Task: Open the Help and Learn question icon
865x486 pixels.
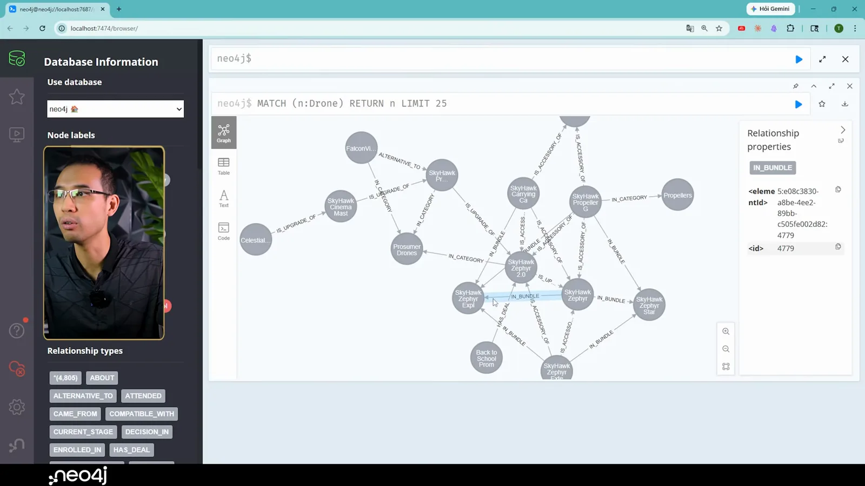Action: [x=17, y=330]
